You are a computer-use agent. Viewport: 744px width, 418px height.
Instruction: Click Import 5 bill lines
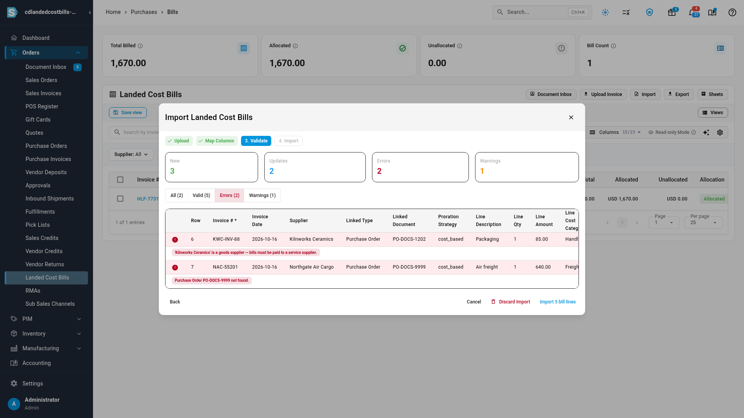tap(557, 302)
